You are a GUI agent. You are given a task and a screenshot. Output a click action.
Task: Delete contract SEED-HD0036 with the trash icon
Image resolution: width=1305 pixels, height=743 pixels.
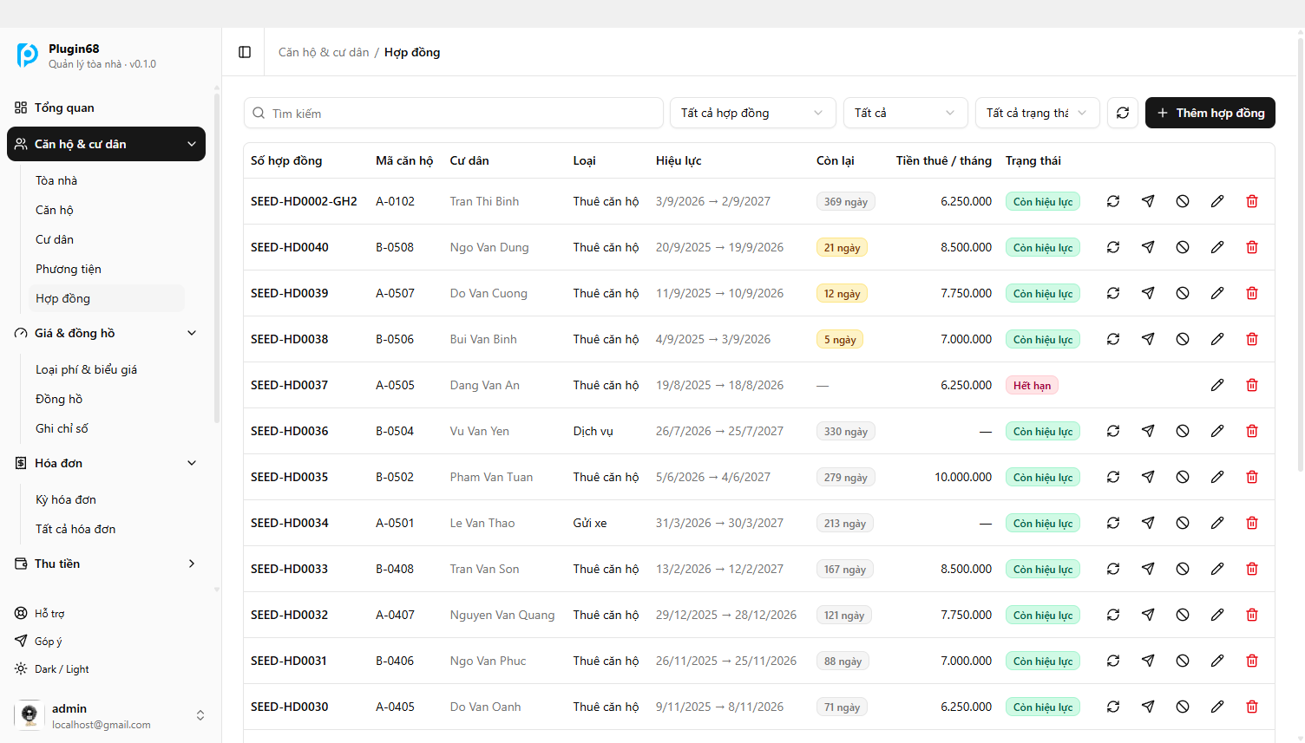point(1252,431)
